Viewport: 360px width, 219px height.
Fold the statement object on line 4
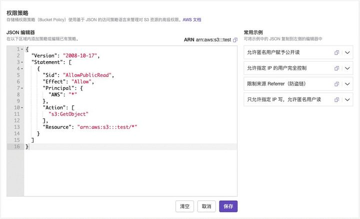22,69
